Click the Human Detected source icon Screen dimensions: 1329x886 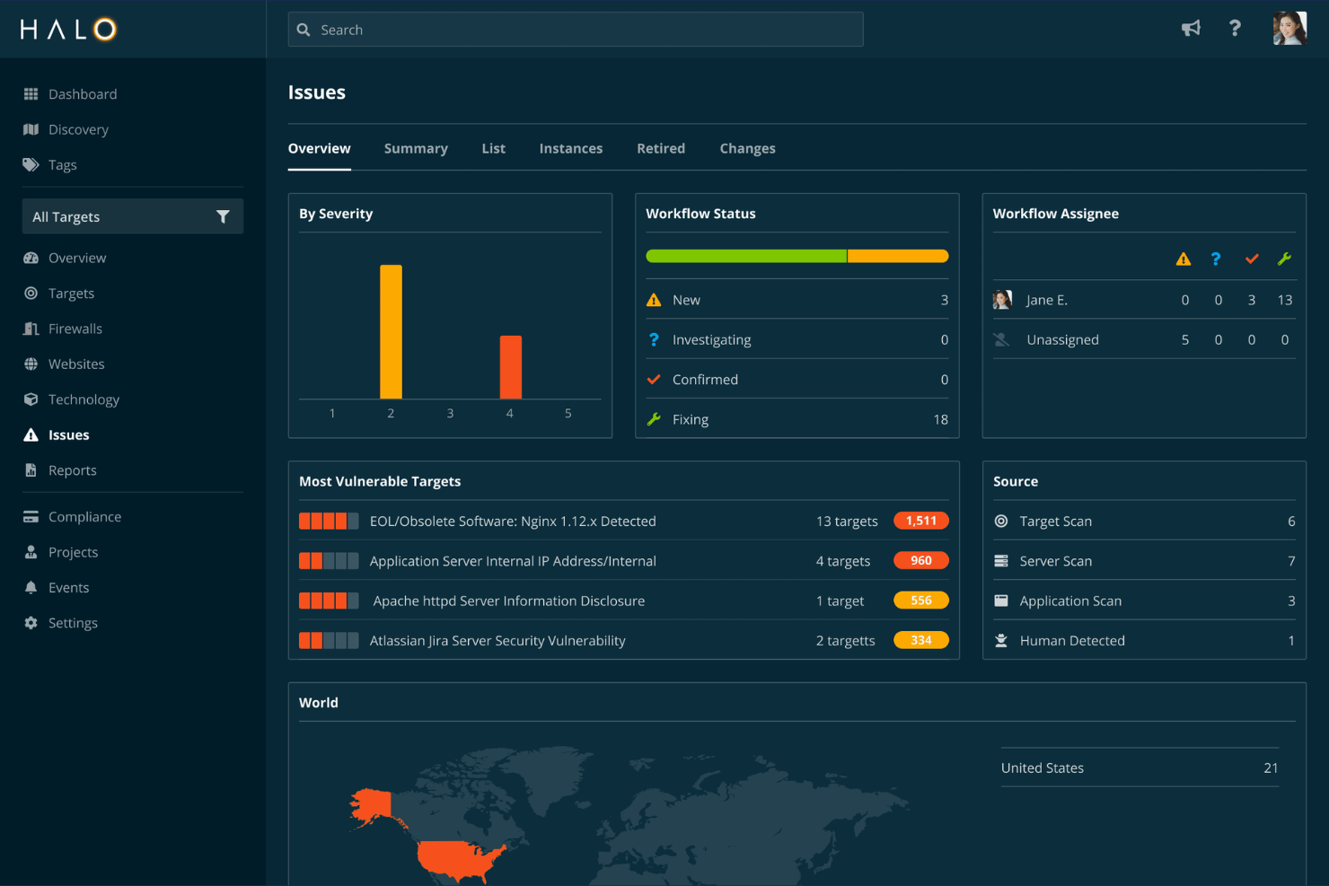click(x=1000, y=640)
